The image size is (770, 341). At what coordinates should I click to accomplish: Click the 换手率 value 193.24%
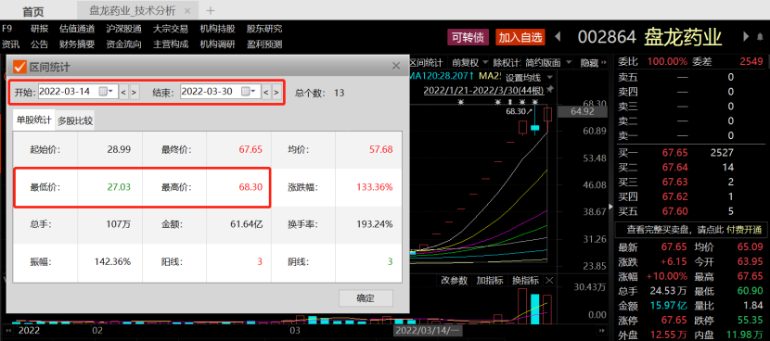[x=374, y=224]
